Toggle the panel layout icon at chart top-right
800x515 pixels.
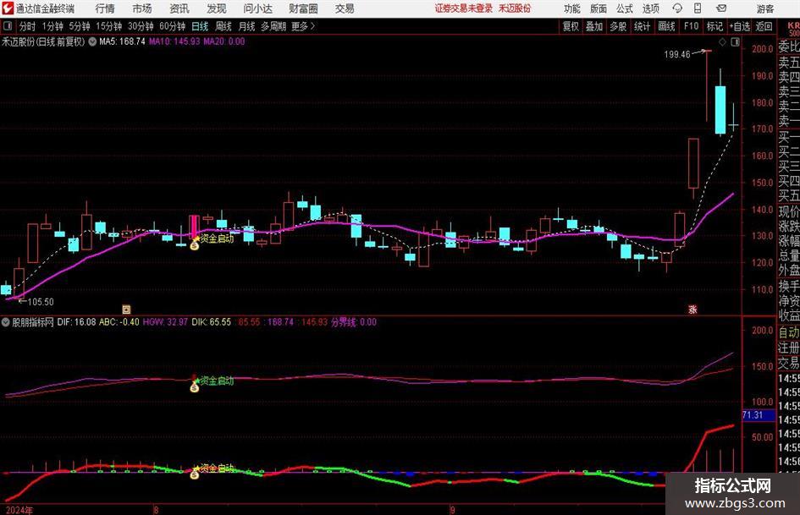[735, 42]
